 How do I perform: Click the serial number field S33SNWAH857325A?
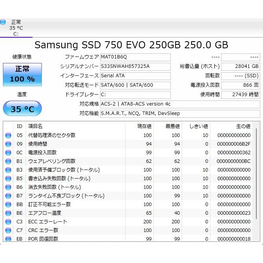click(x=135, y=67)
